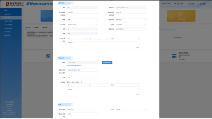This screenshot has width=212, height=119.
Task: Click the QQ number input field
Action: coord(82,78)
